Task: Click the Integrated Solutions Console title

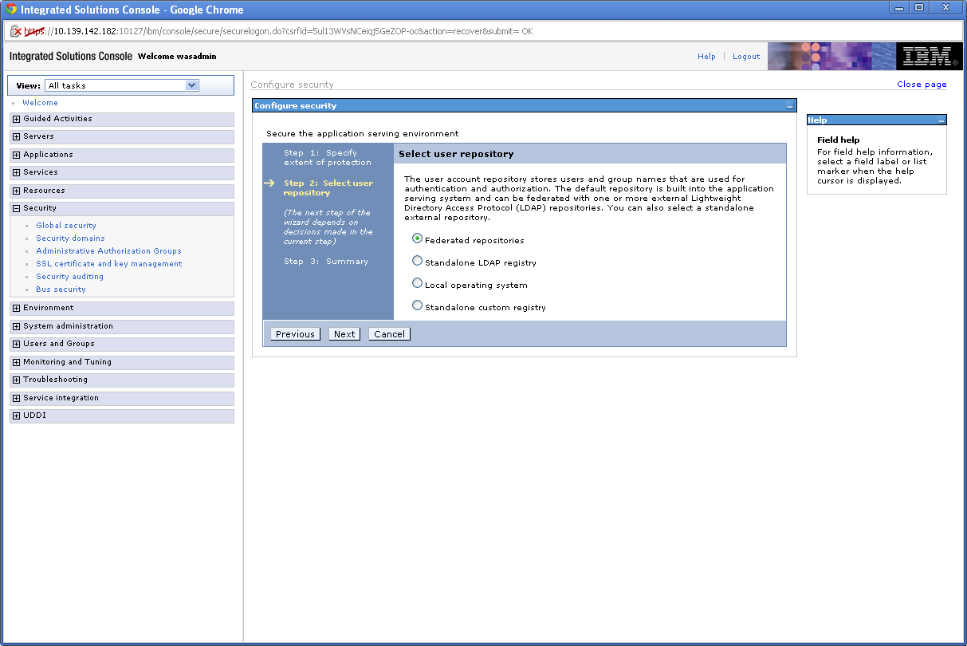Action: [x=71, y=57]
